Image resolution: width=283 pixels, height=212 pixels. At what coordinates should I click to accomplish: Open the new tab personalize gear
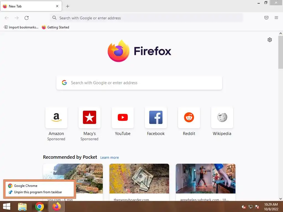(x=270, y=40)
